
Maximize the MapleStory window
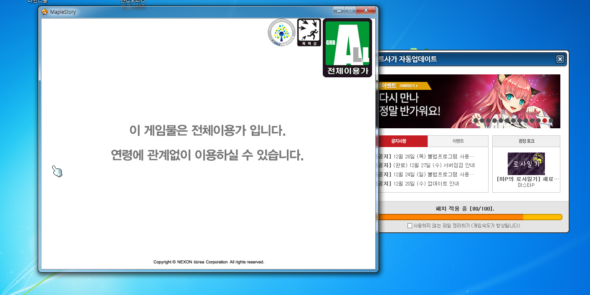click(350, 10)
